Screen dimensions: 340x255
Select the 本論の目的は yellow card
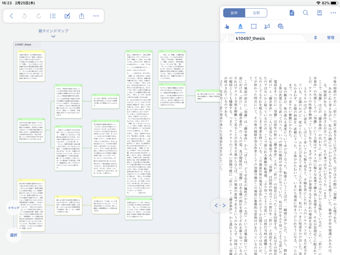click(31, 66)
